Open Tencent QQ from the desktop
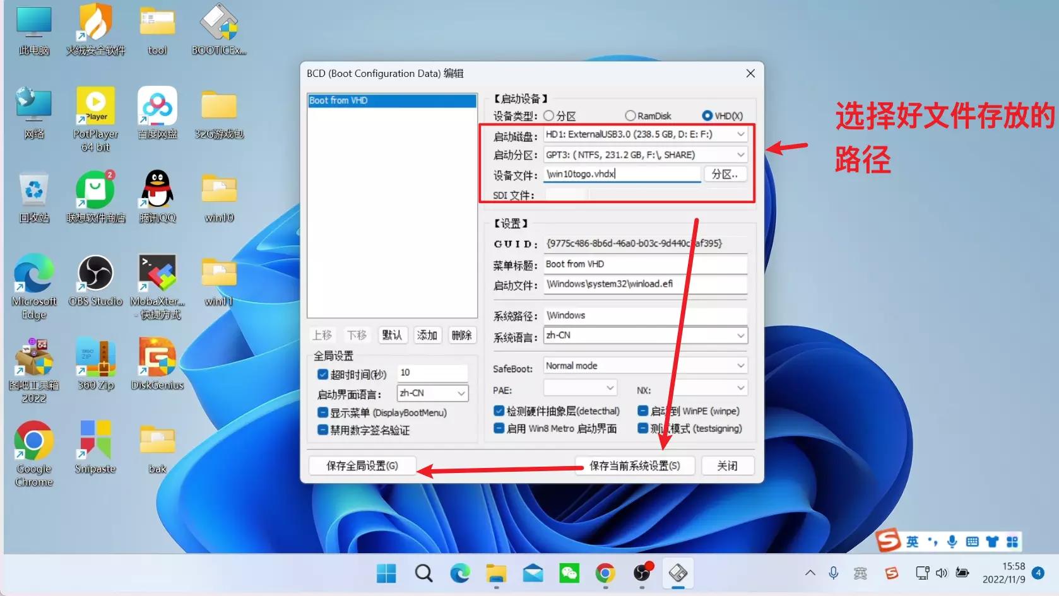 point(157,189)
